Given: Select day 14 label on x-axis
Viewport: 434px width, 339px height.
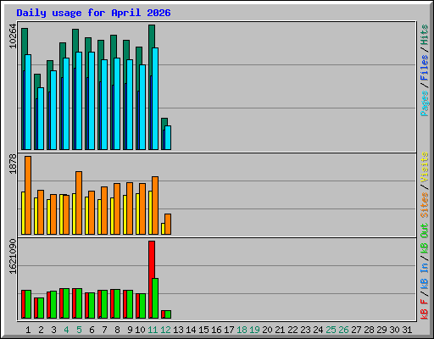Looking at the screenshot, I should click(191, 330).
